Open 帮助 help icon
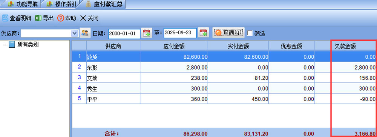 61,18
